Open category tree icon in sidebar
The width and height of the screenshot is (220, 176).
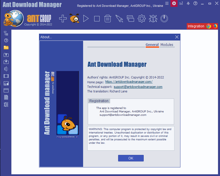(x=6, y=33)
